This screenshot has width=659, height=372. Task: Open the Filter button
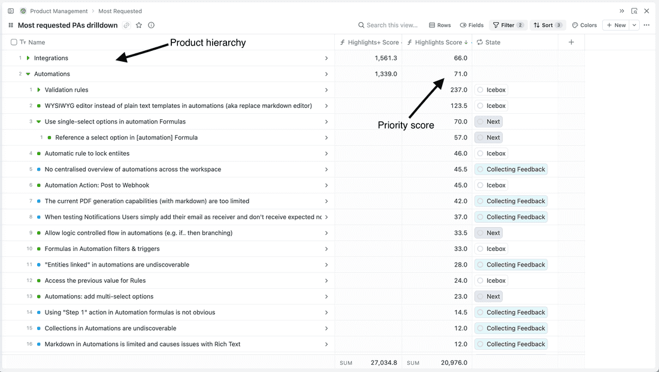coord(507,25)
